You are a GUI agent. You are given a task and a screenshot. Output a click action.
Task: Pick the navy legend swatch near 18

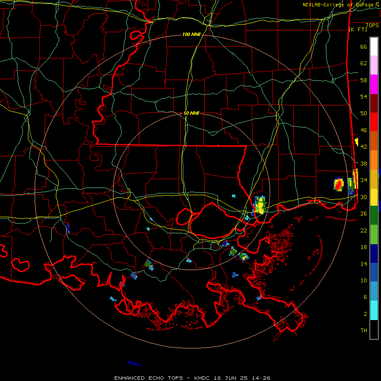pos(374,254)
